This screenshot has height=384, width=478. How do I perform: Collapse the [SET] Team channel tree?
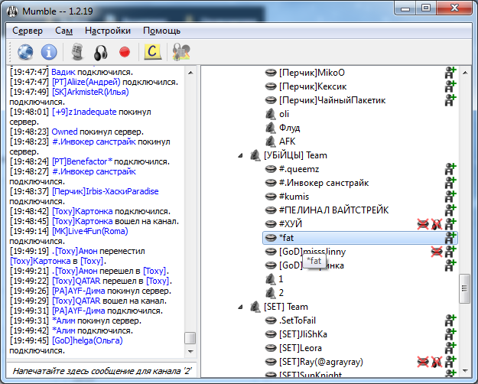tap(242, 308)
